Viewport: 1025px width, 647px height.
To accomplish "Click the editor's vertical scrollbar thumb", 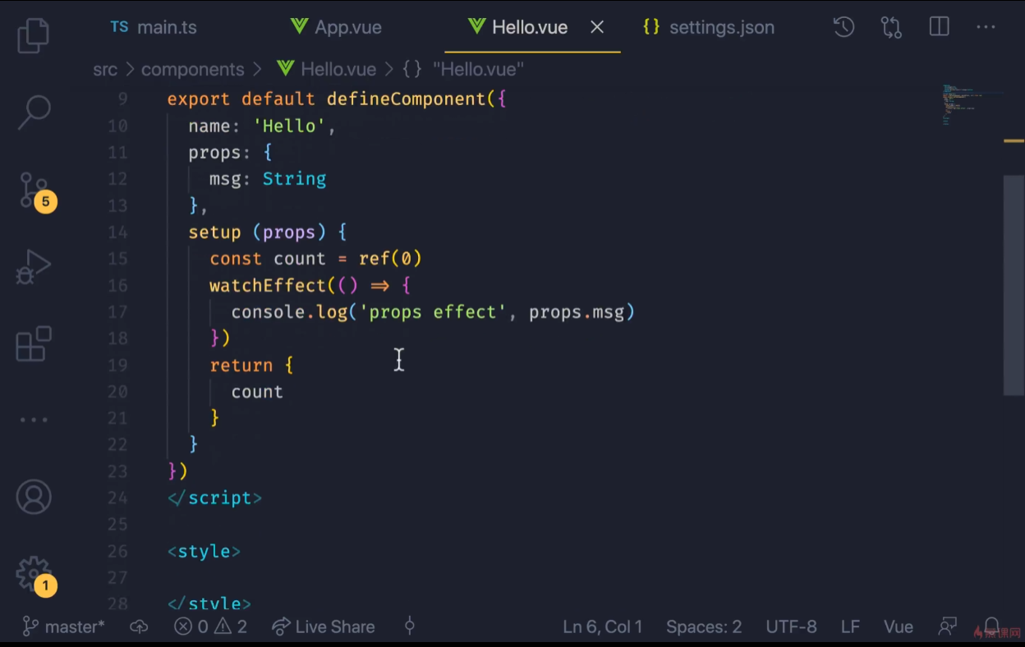I will pyautogui.click(x=1014, y=283).
